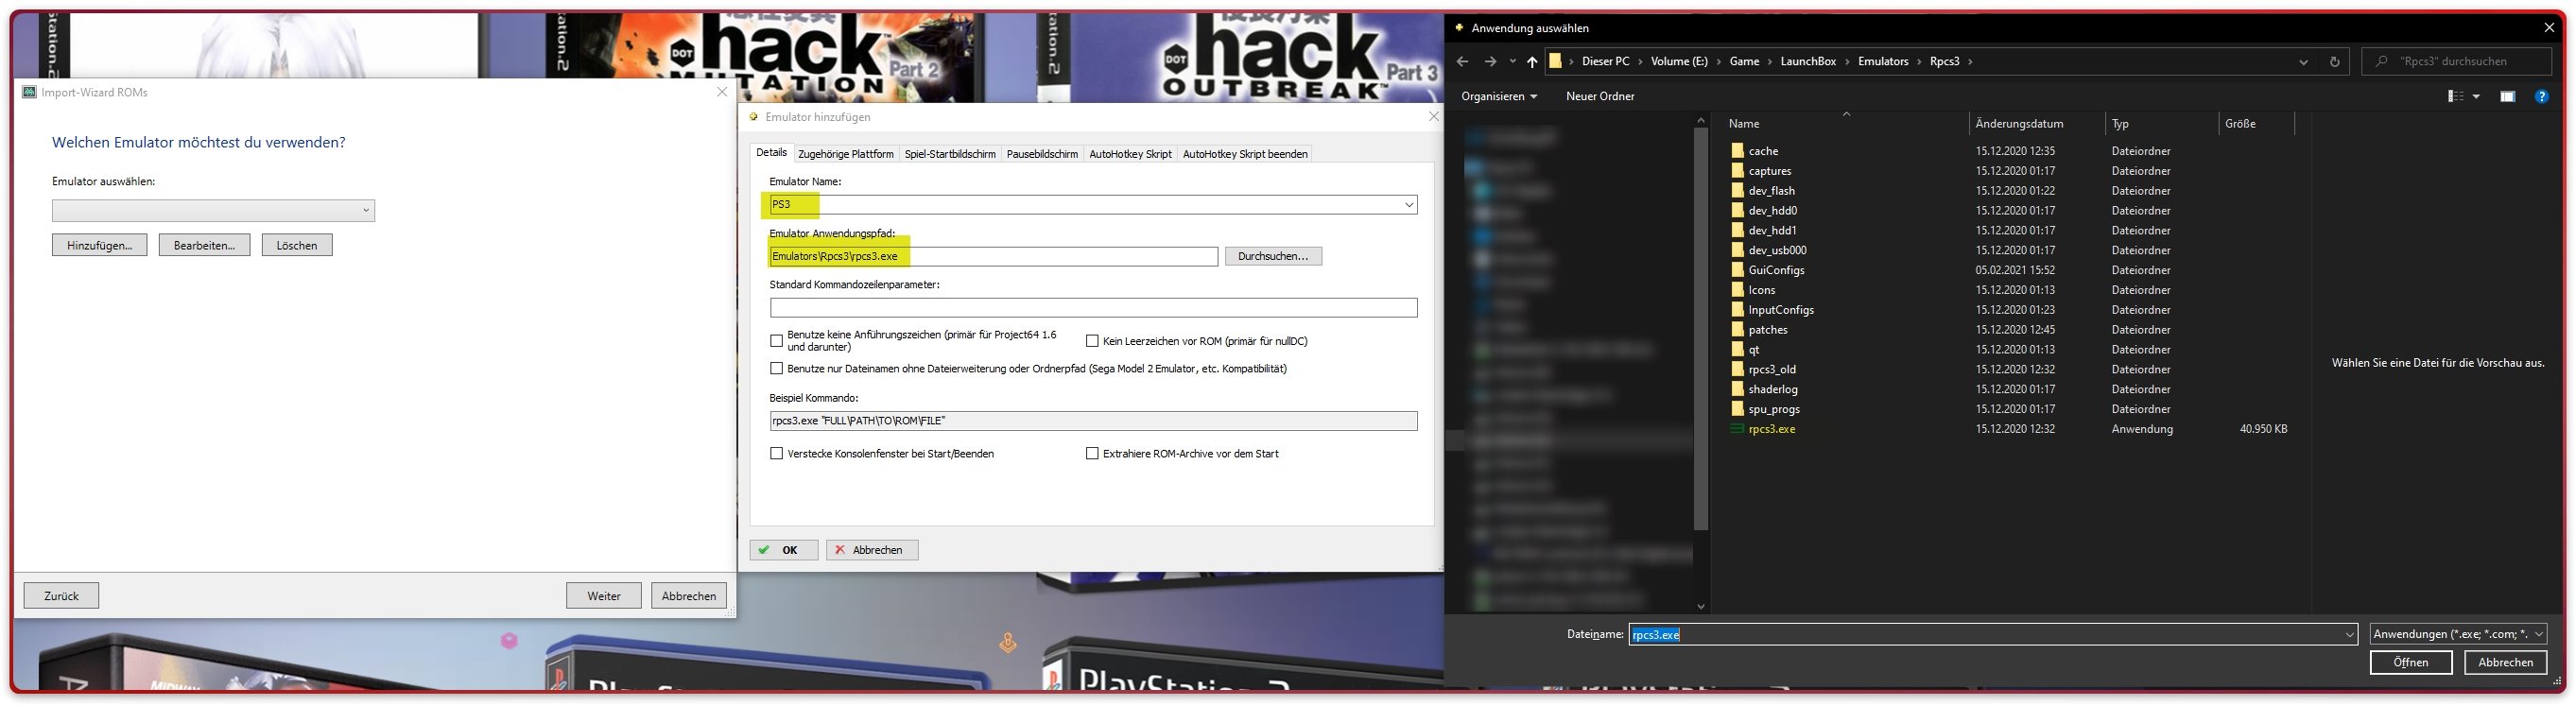Click 'Weiter' in the Import-Wizard
2576x706 pixels.
604,596
